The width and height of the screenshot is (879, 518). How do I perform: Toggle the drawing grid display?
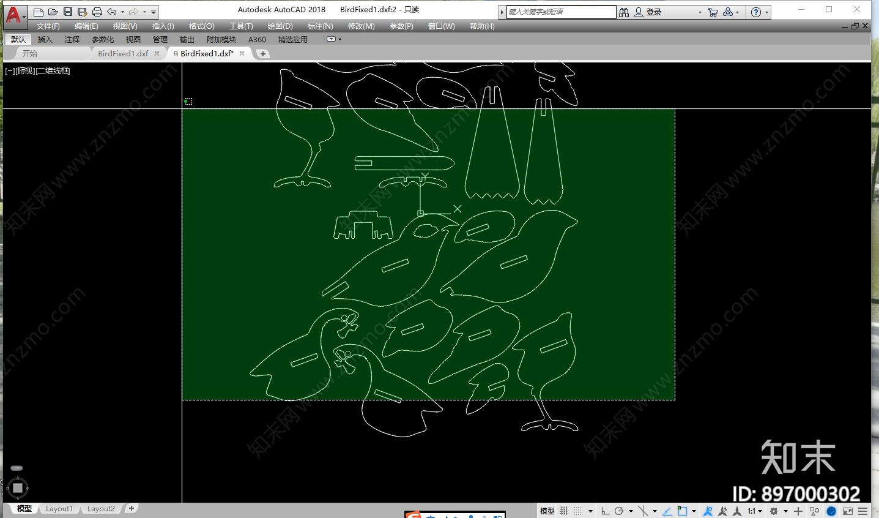pos(564,511)
